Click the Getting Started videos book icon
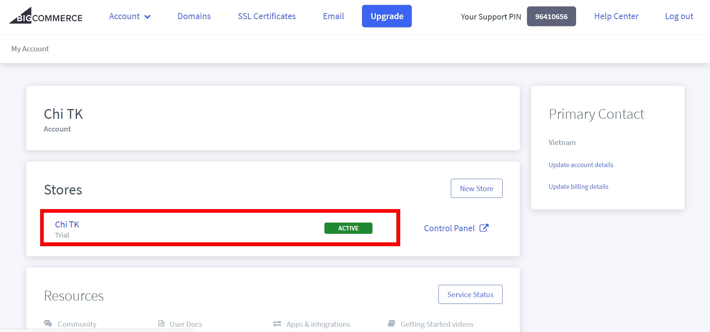This screenshot has width=710, height=332. [392, 323]
